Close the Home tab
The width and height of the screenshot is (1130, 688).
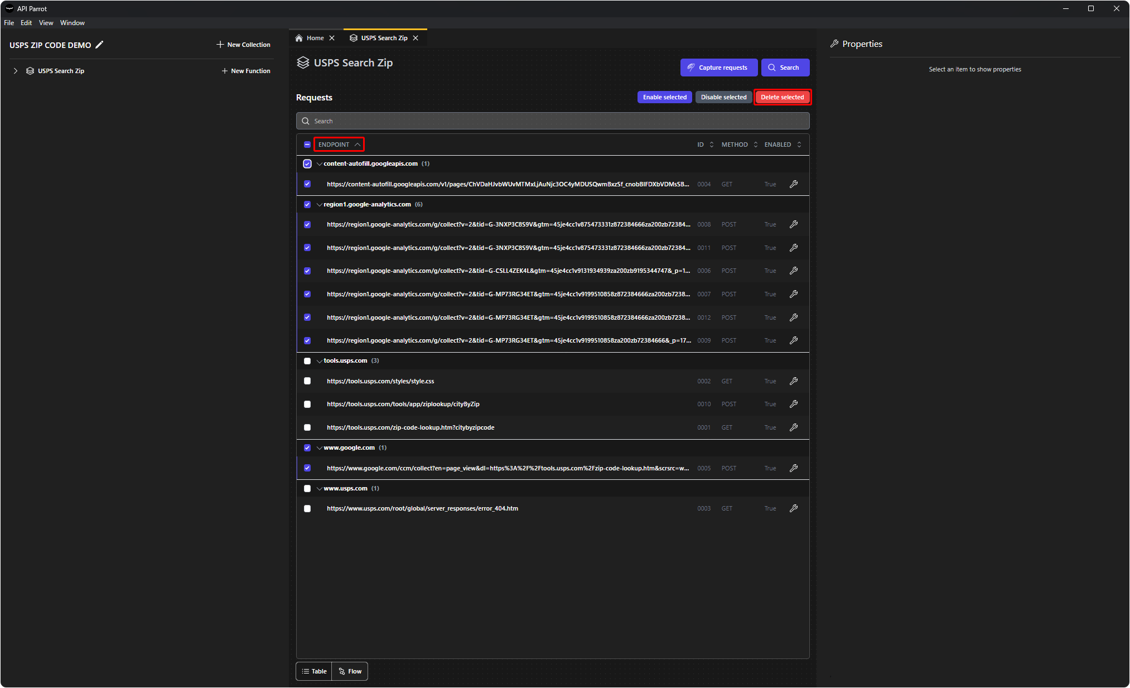(x=332, y=38)
